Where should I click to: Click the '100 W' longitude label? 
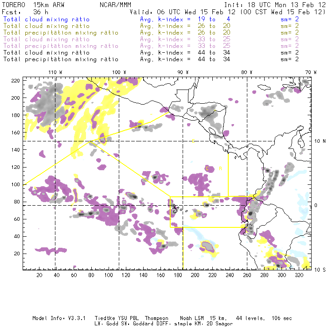click(x=119, y=72)
